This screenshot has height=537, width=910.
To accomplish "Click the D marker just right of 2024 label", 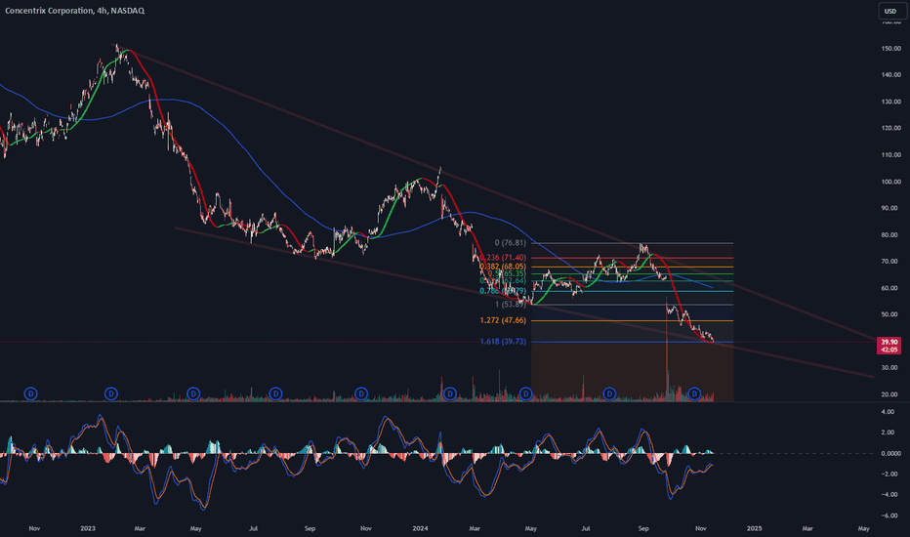I will (450, 394).
